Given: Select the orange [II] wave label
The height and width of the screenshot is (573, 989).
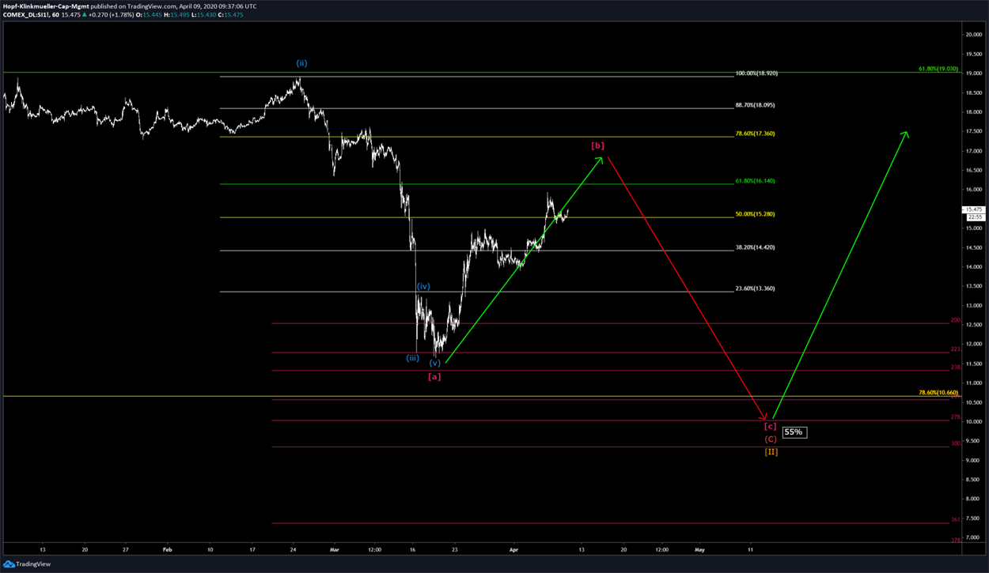Looking at the screenshot, I should pos(771,452).
